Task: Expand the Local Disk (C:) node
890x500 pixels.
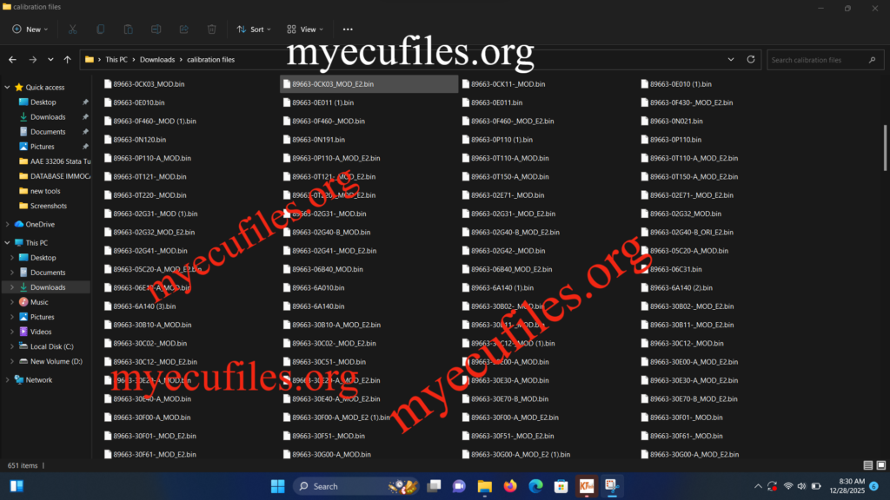Action: coord(12,346)
